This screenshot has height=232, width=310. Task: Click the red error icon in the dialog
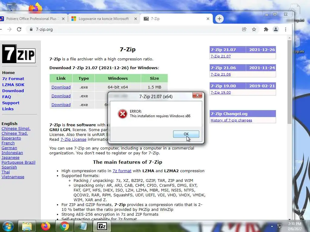(x=123, y=114)
